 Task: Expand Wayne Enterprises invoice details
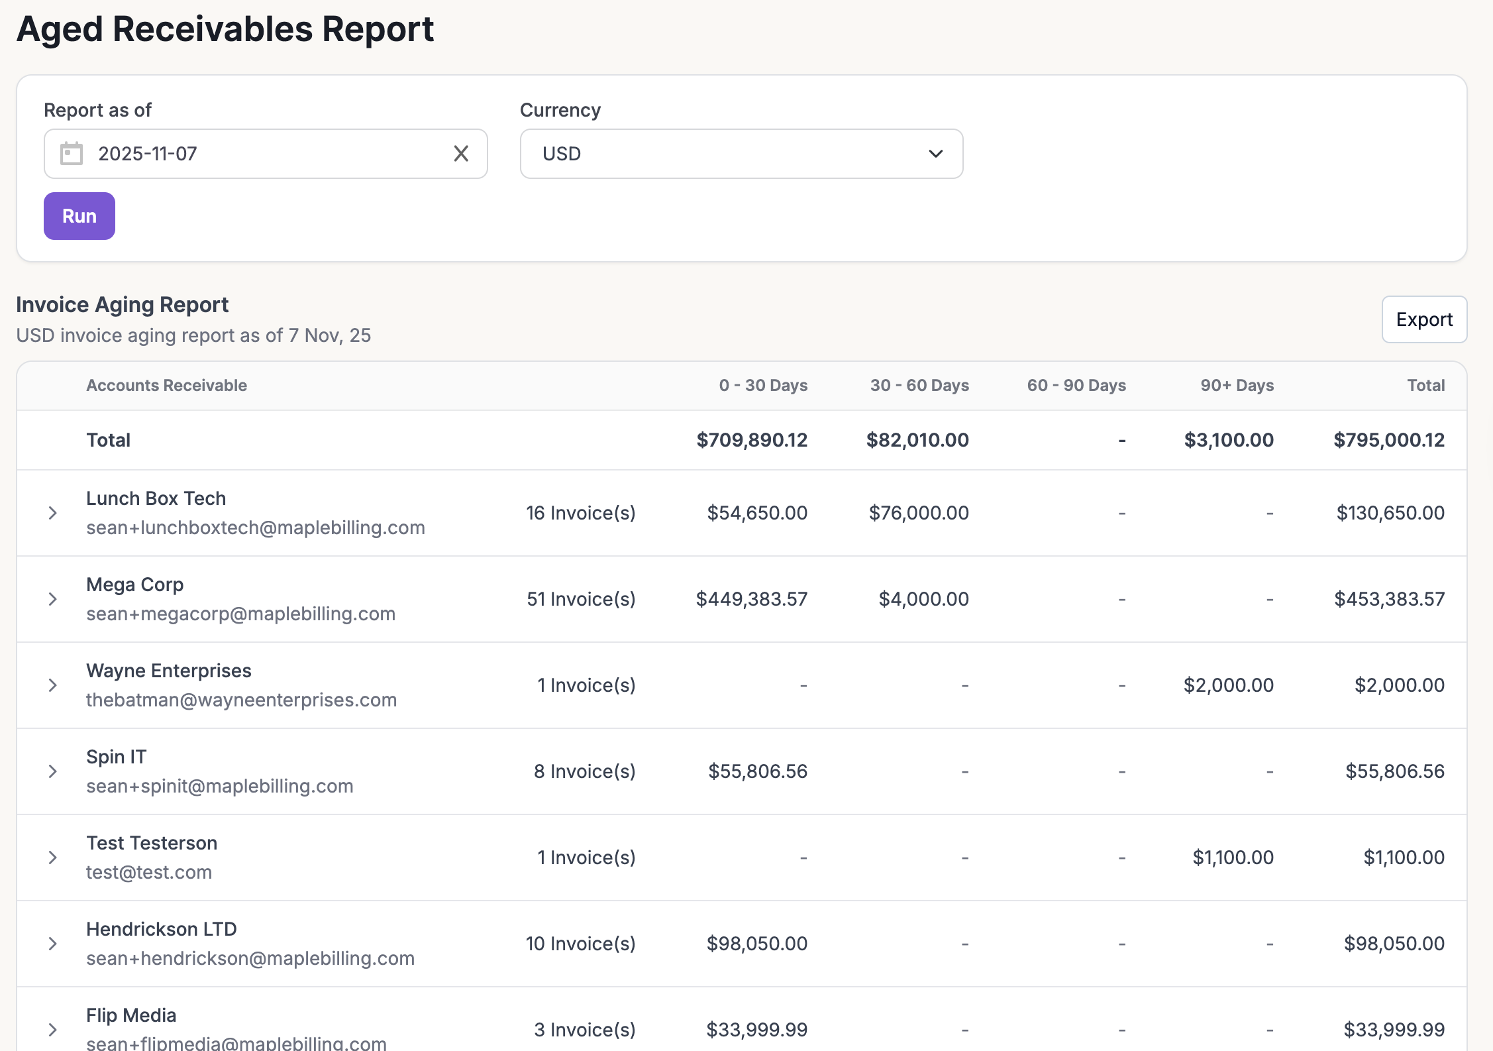[x=53, y=685]
